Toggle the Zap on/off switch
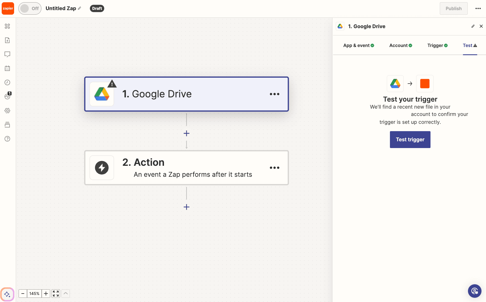Screen dimensions: 486x302 point(30,8)
